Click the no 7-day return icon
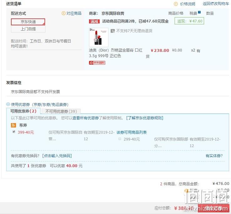The image size is (231, 214). (x=113, y=31)
